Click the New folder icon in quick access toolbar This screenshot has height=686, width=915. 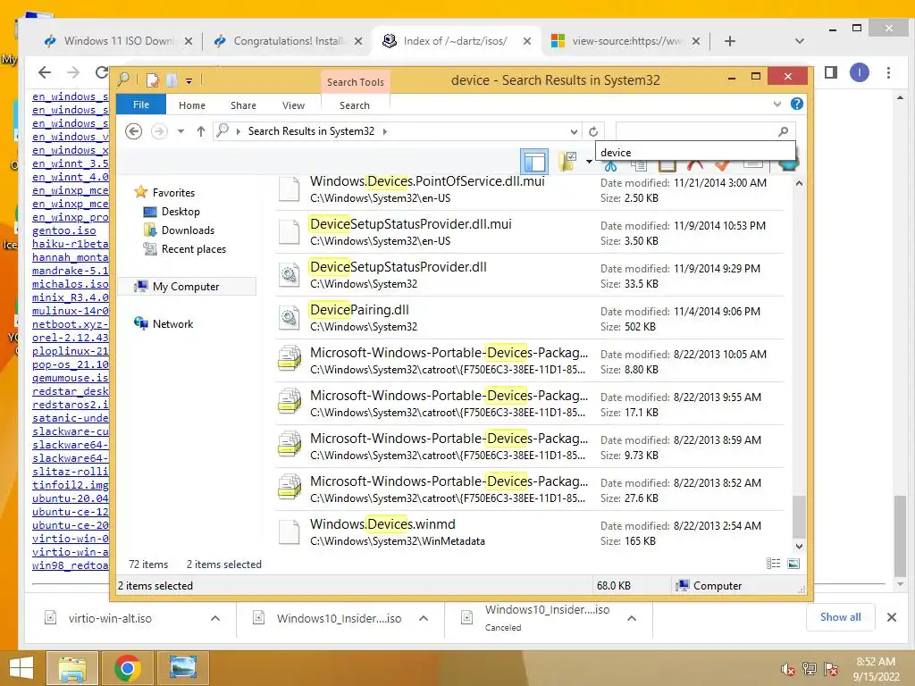coord(172,79)
